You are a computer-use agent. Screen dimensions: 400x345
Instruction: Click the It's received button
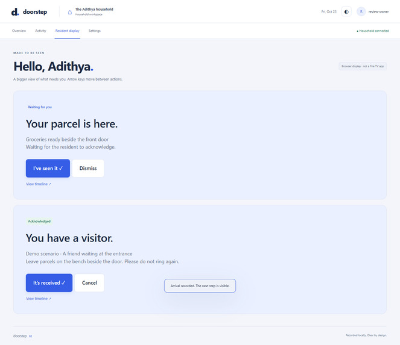pos(49,283)
